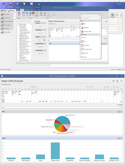Switch to the Data Source ribbon tab
Image resolution: width=125 pixels, height=166 pixels.
point(27,10)
